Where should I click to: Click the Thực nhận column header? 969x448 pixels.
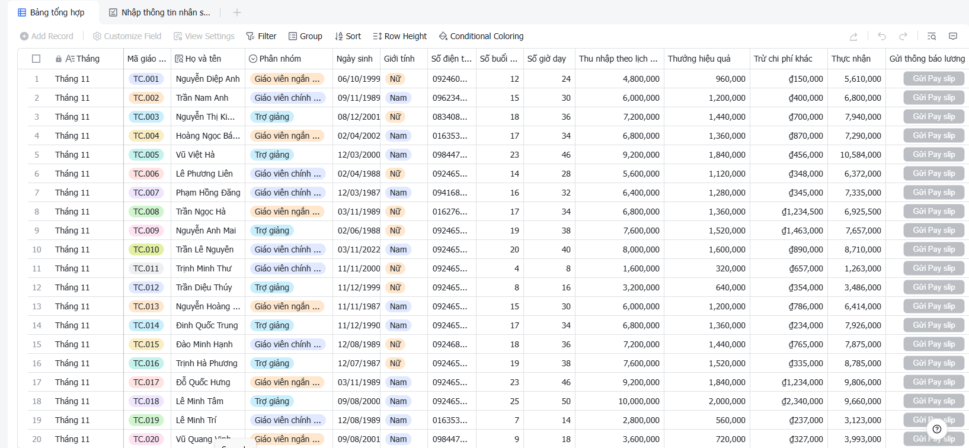coord(856,59)
